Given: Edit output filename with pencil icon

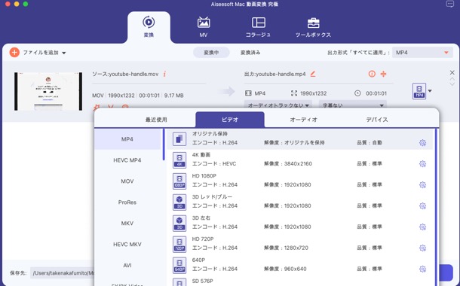Looking at the screenshot, I should click(313, 74).
